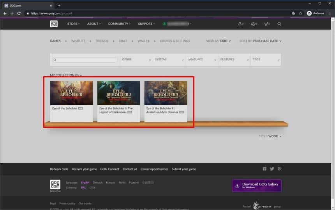Expand the Tags filter

(x=266, y=59)
